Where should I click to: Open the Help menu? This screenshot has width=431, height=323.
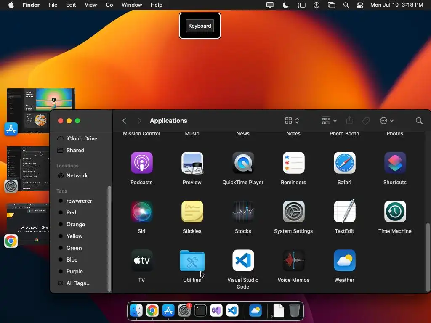157,5
